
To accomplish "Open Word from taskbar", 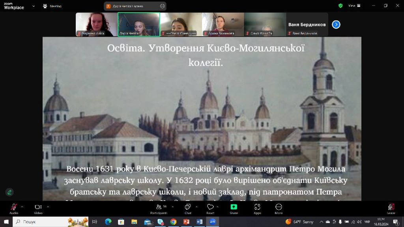I will (x=199, y=221).
